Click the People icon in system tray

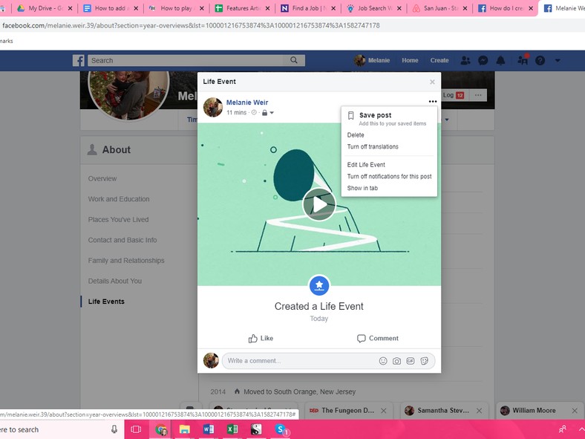[x=562, y=429]
